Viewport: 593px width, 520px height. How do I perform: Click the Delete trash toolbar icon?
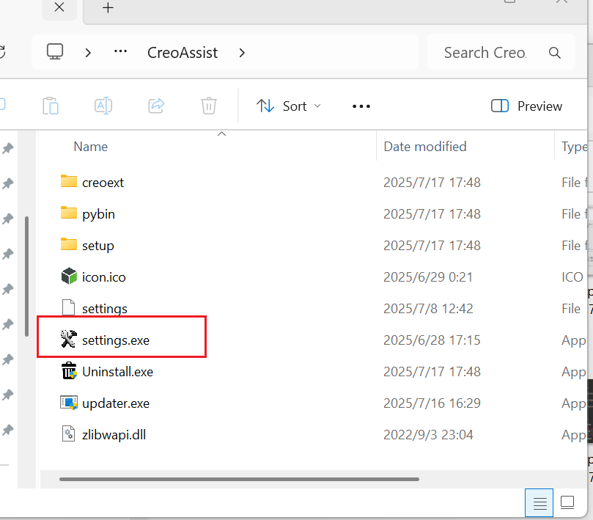click(x=209, y=106)
